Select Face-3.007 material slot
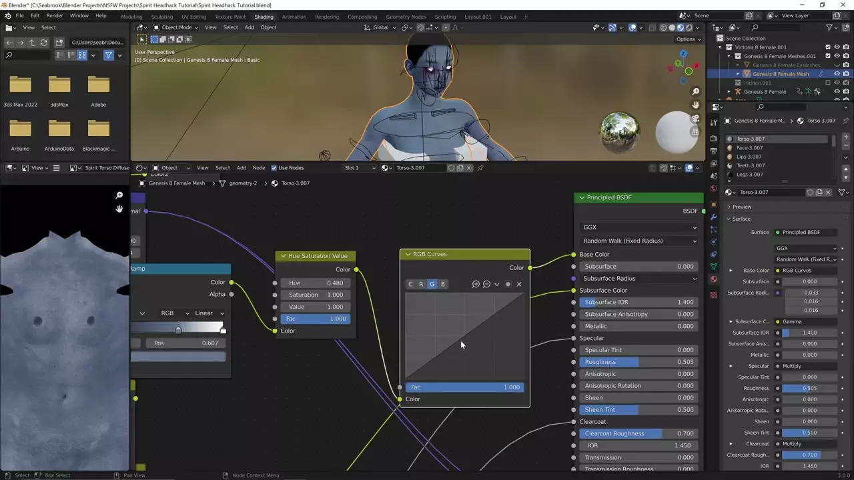The width and height of the screenshot is (854, 480). pyautogui.click(x=749, y=148)
